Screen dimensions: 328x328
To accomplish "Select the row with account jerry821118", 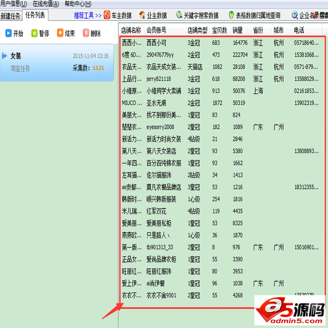I will [223, 79].
